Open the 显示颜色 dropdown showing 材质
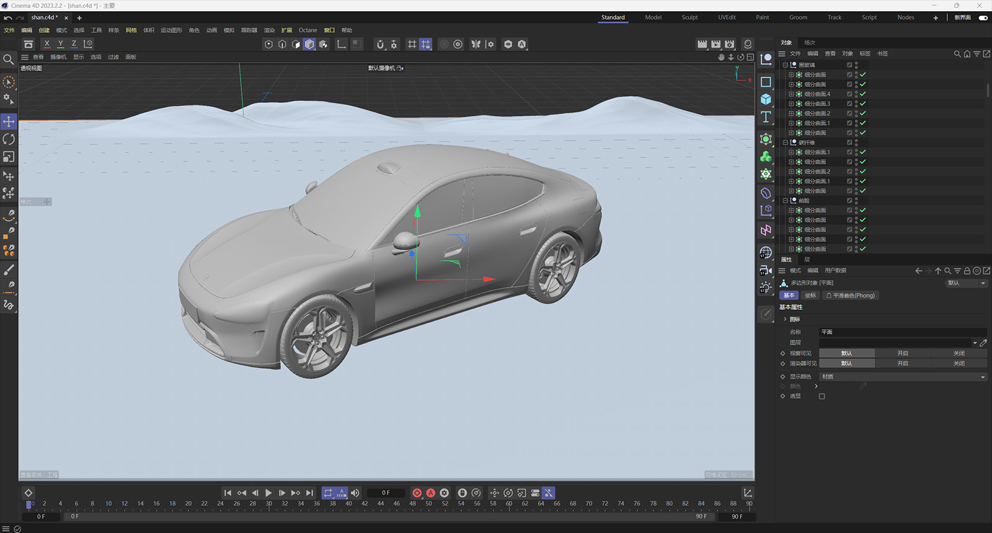Image resolution: width=992 pixels, height=533 pixels. tap(903, 377)
